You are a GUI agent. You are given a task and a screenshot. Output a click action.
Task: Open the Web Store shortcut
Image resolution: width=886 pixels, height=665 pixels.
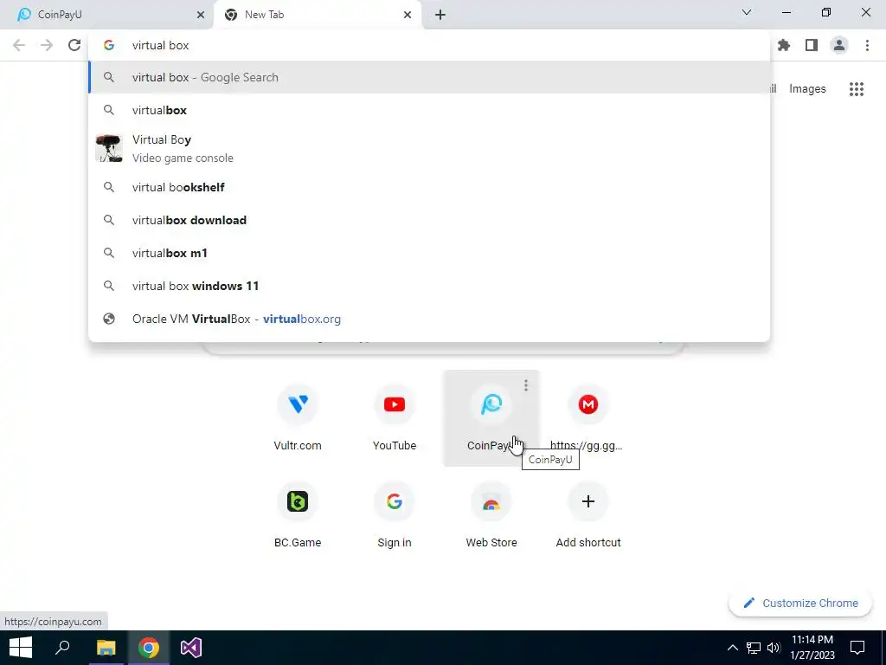click(x=491, y=515)
